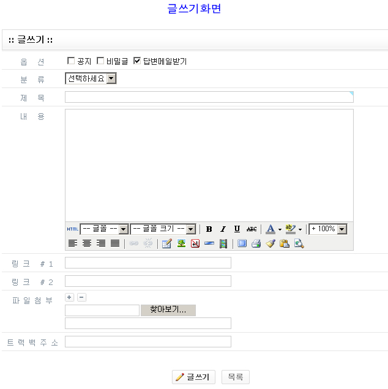Click the underline formatting icon
The height and width of the screenshot is (389, 388).
237,229
